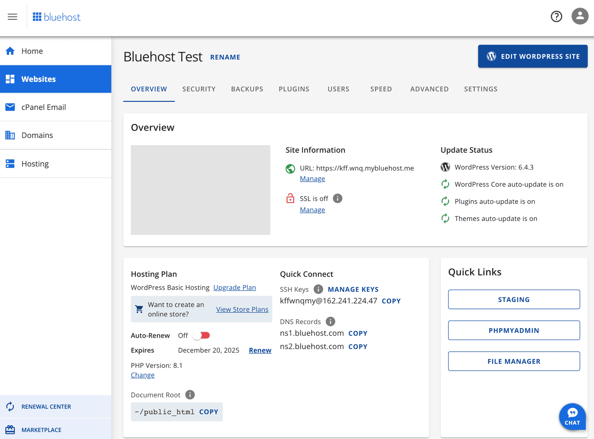The width and height of the screenshot is (594, 439).
Task: Switch to the Plugins tab
Action: coord(294,89)
